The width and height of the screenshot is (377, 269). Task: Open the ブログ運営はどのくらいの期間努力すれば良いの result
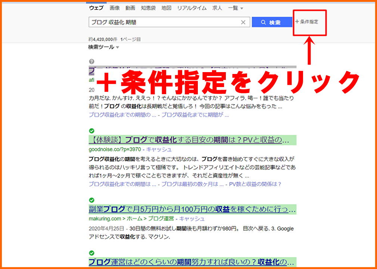[192, 262]
